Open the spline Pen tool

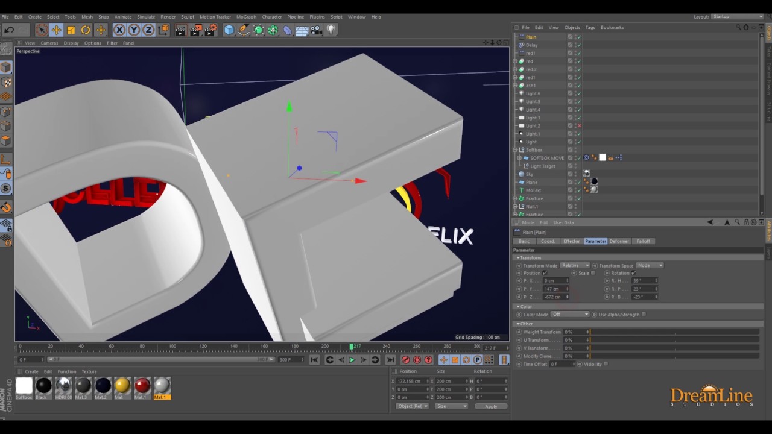[244, 30]
